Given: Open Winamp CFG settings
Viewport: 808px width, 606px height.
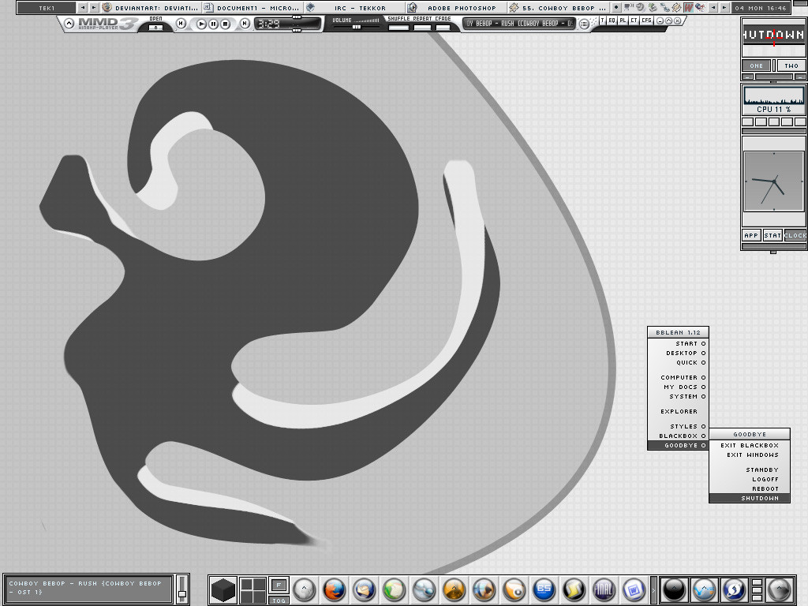Looking at the screenshot, I should 646,21.
